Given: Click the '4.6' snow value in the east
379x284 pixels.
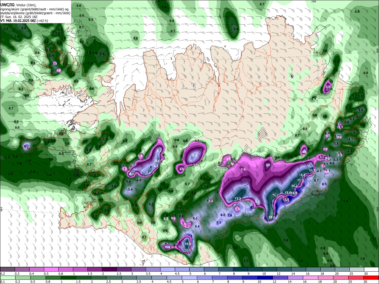Looking at the screenshot, I should click(x=304, y=152).
